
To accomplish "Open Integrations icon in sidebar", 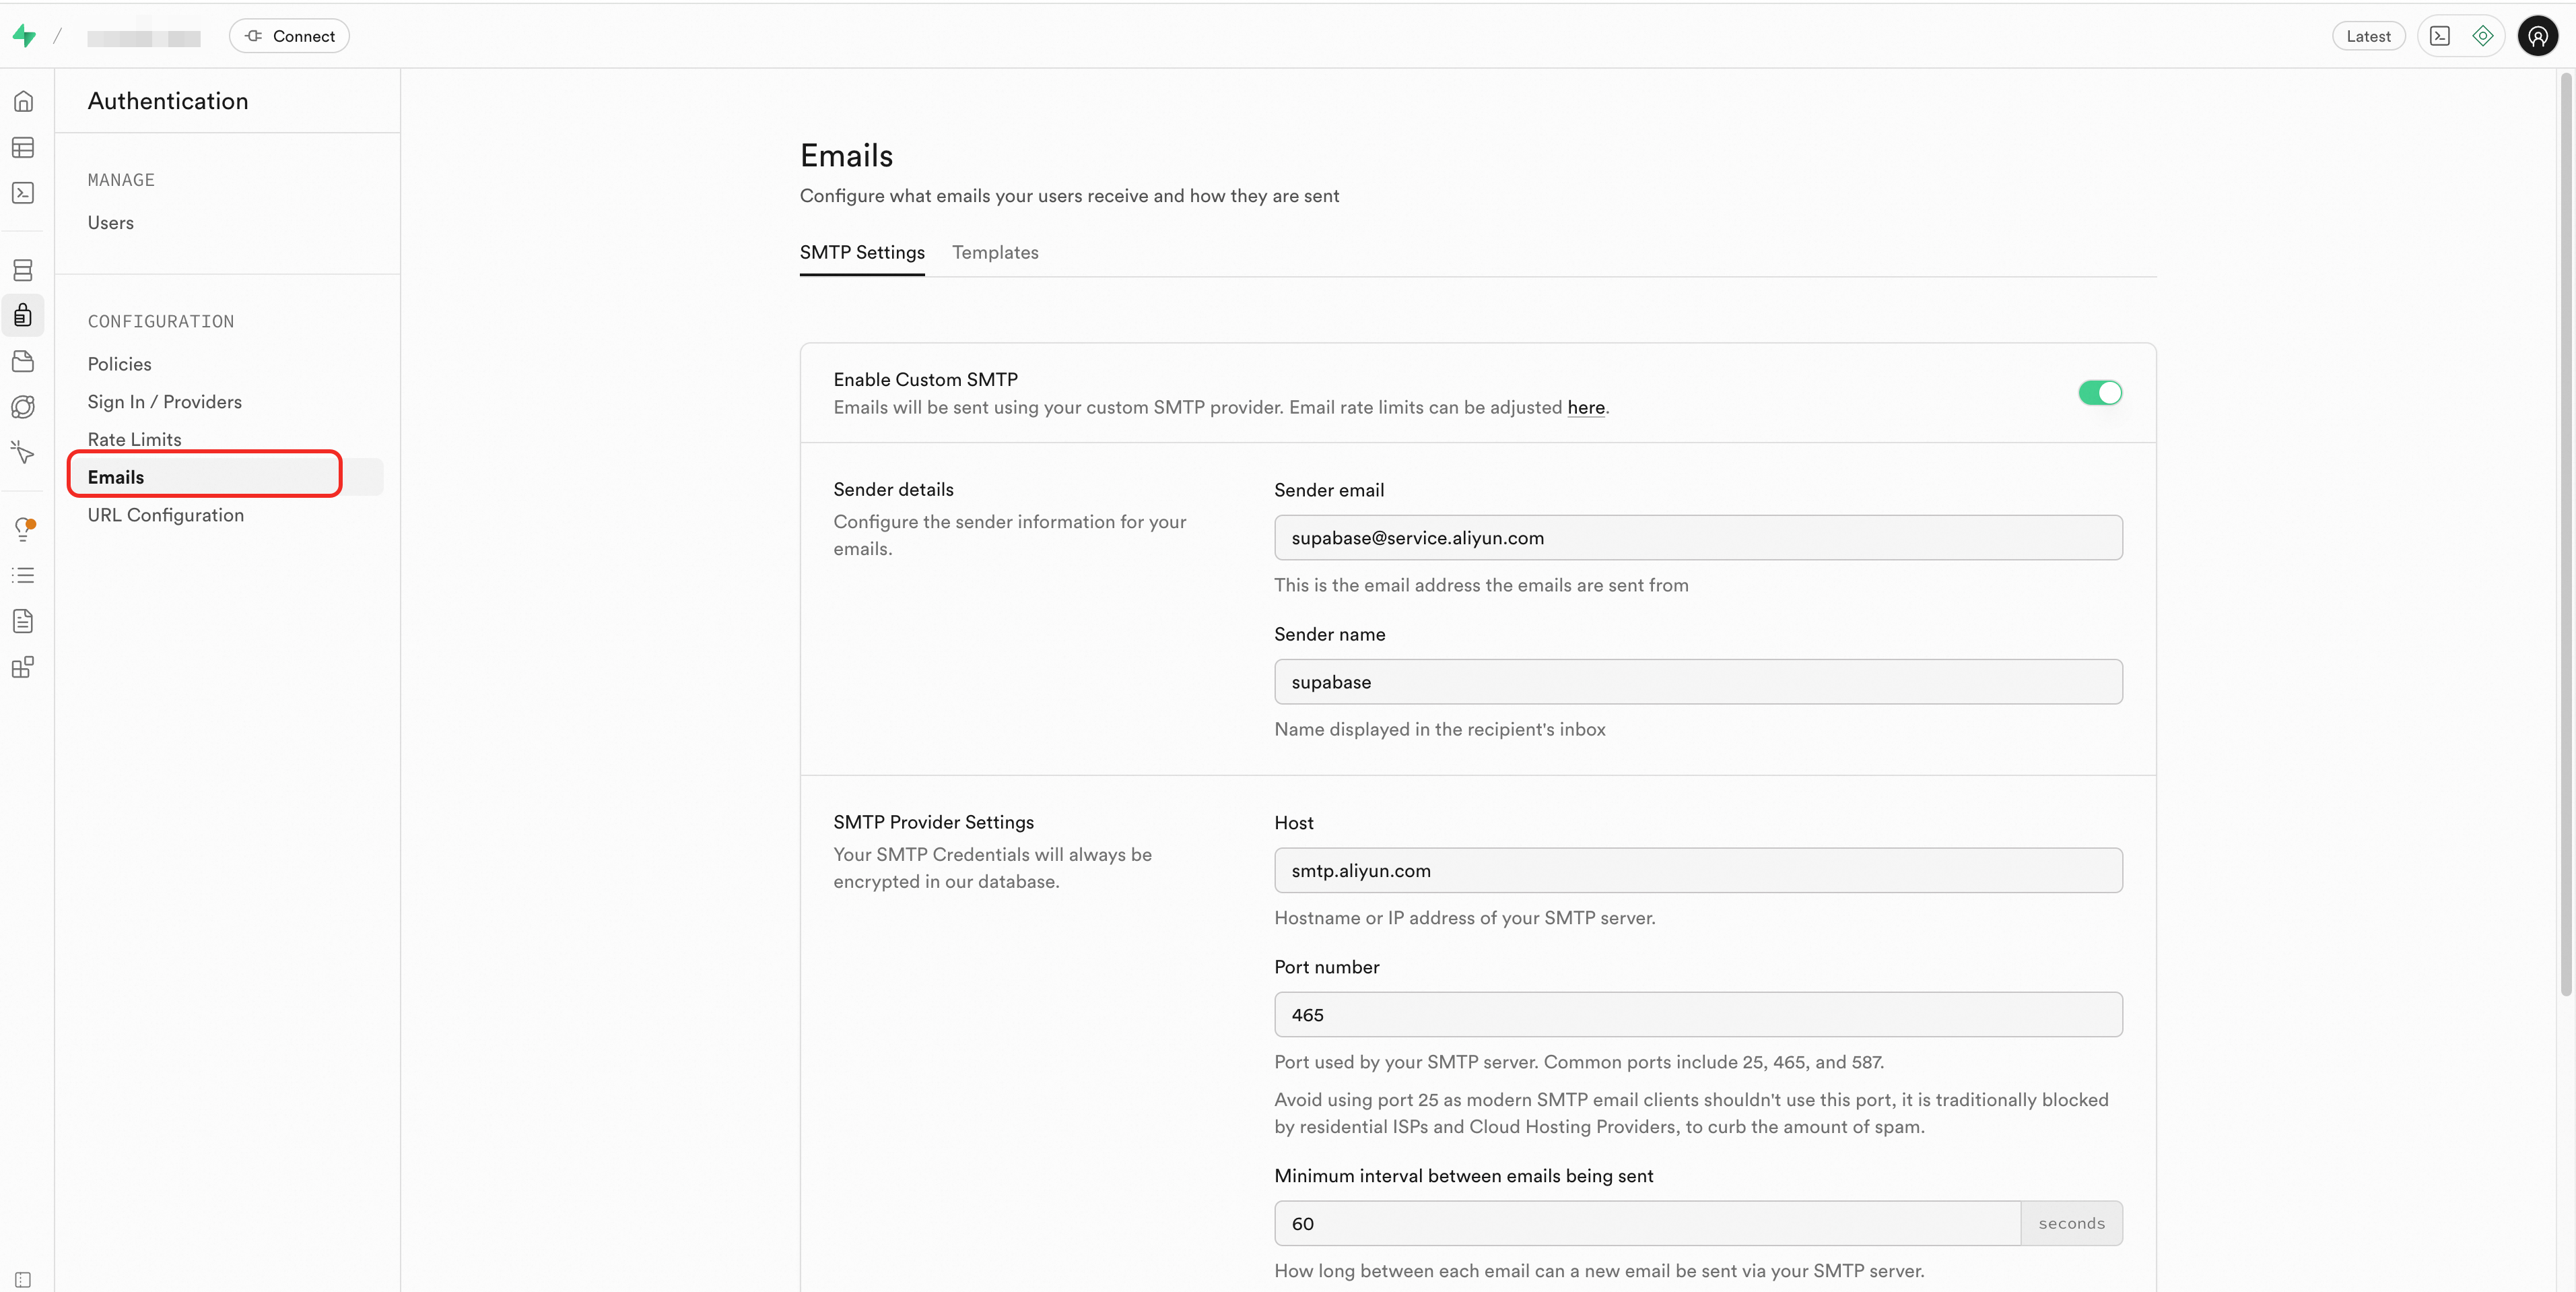I will click(x=23, y=668).
